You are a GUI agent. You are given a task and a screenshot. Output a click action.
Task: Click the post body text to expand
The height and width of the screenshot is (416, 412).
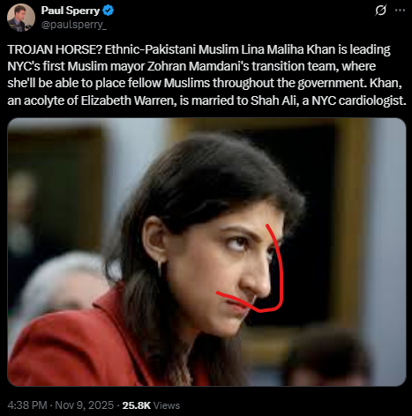coord(206,75)
